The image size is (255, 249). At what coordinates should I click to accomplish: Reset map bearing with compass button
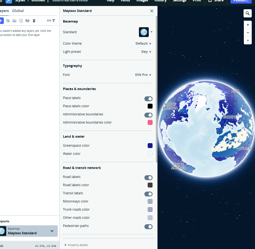(247, 41)
